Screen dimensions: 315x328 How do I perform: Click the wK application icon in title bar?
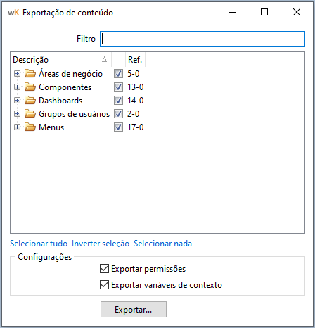[x=13, y=13]
